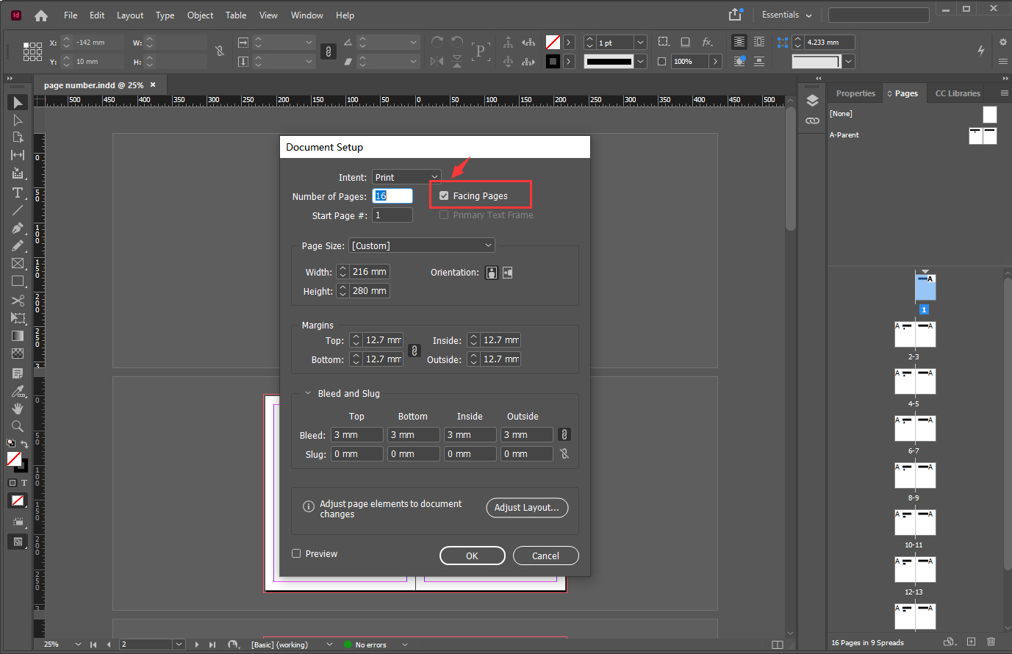Select the Rectangle Frame tool
Viewport: 1012px width, 654px height.
18,263
